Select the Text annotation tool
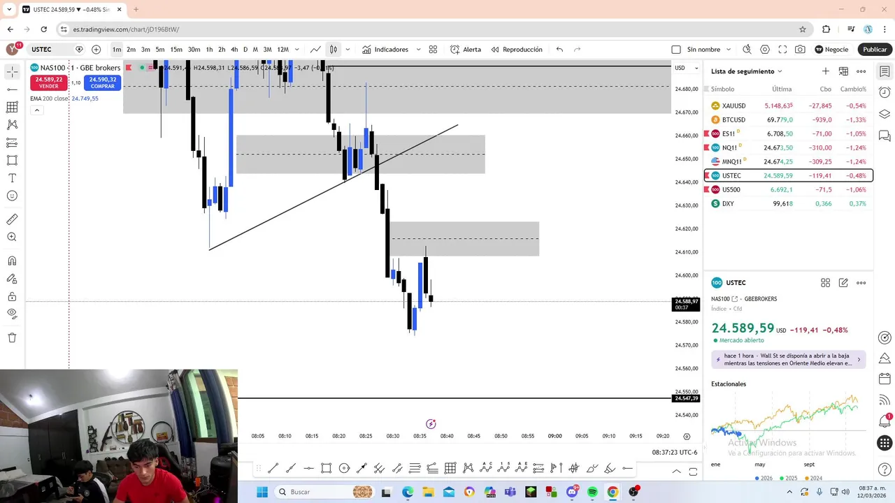Viewport: 895px width, 503px height. tap(12, 178)
